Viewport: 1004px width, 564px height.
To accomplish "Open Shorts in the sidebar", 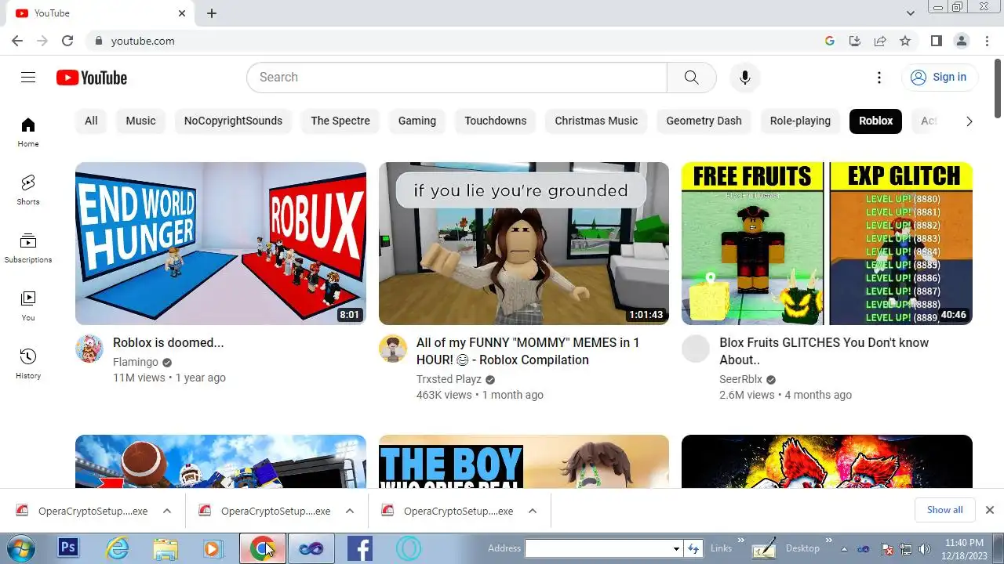I will point(28,190).
